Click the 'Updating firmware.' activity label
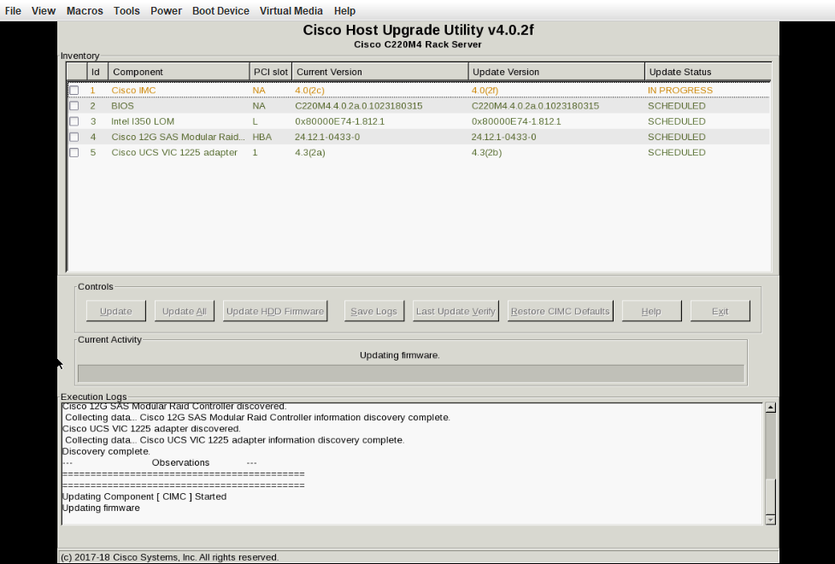This screenshot has width=835, height=564. pos(400,355)
